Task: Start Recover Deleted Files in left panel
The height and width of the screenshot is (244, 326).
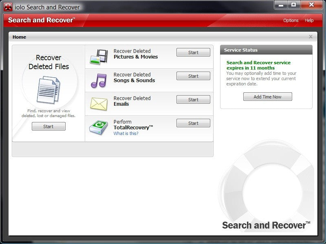Action: pos(48,126)
